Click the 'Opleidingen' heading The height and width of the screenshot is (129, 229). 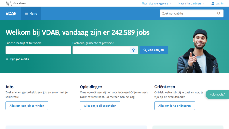[91, 87]
